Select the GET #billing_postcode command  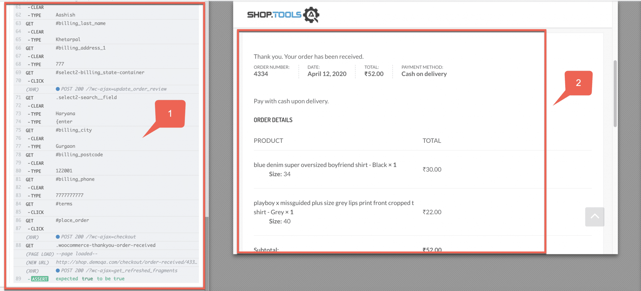tap(79, 155)
